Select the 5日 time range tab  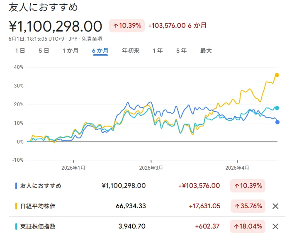[44, 51]
